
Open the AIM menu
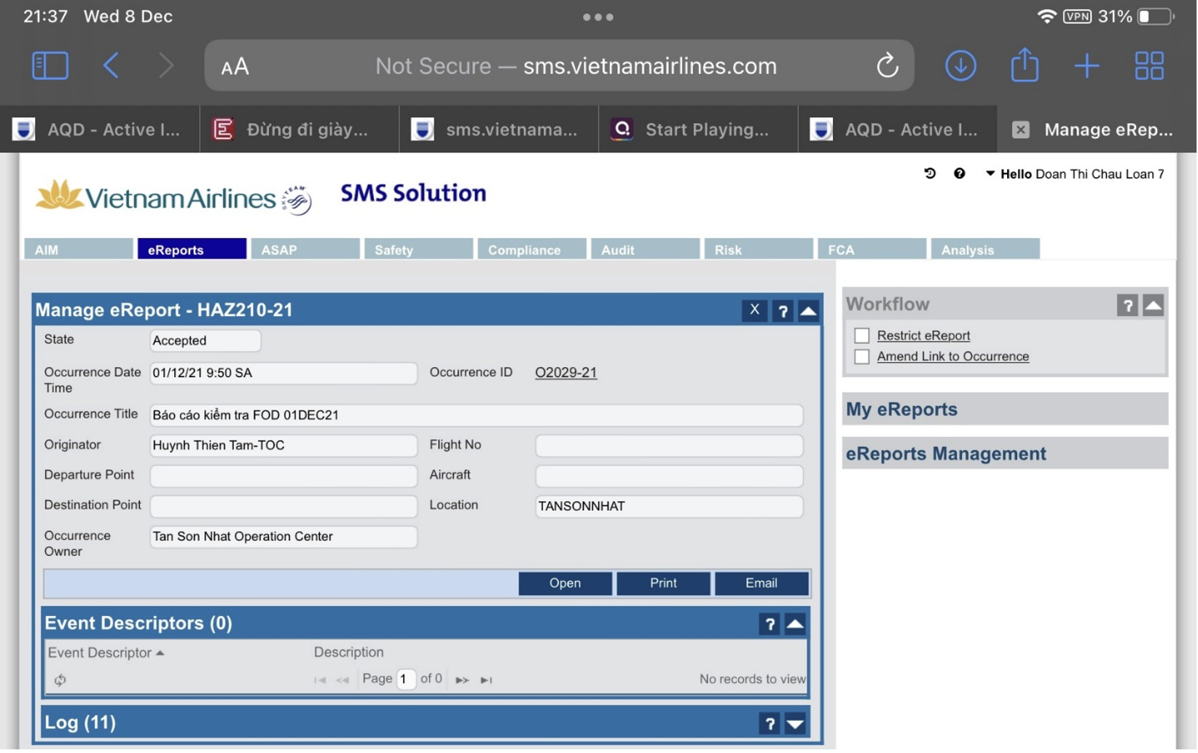[79, 249]
